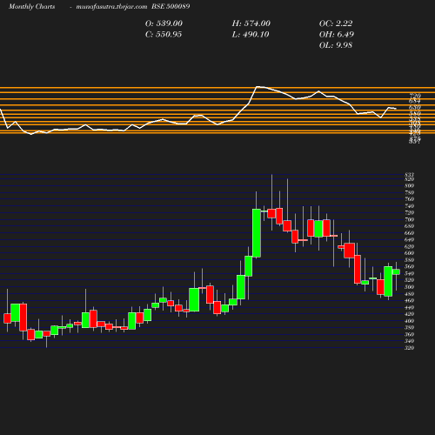Image resolution: width=435 pixels, height=435 pixels.
Task: Click the 660 label on candlestick price axis
Action: pos(409,233)
